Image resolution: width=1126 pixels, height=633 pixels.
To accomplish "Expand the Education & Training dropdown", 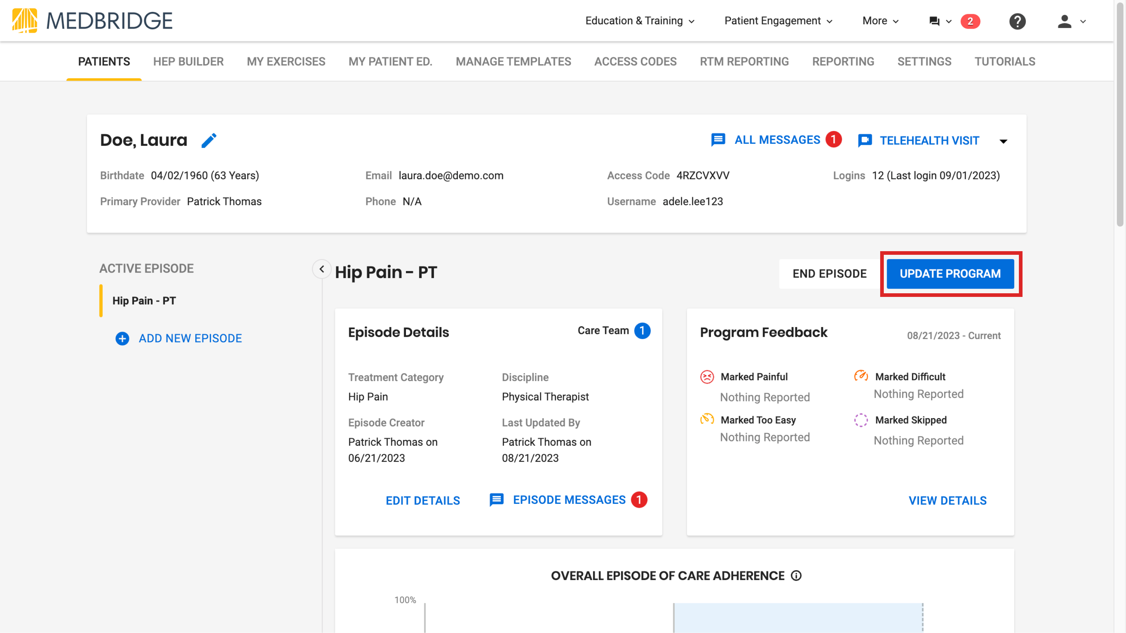I will [x=640, y=21].
